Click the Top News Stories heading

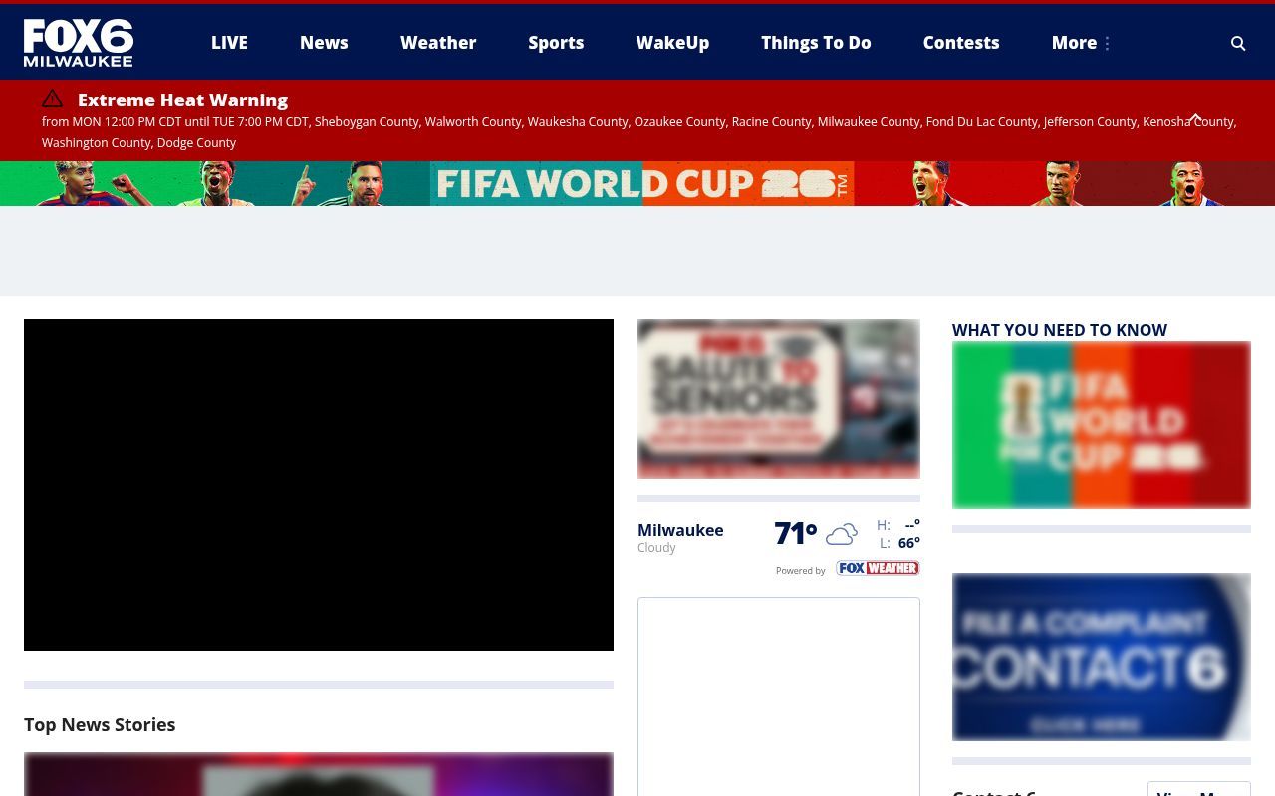pyautogui.click(x=100, y=724)
